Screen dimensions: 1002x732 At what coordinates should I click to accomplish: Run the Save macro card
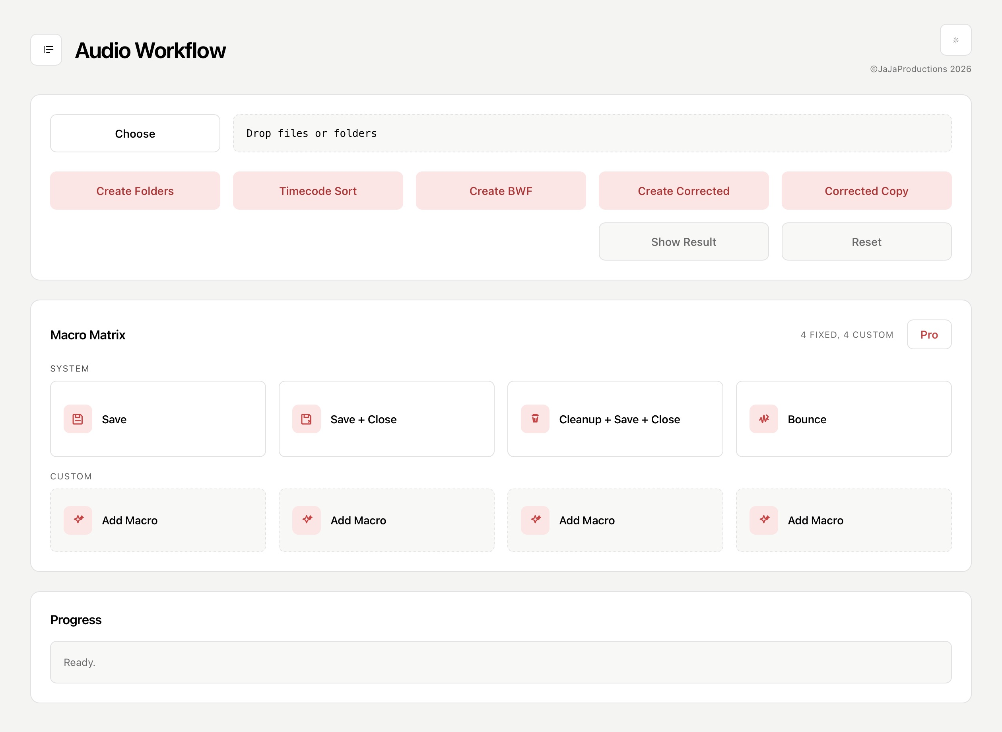(x=158, y=419)
